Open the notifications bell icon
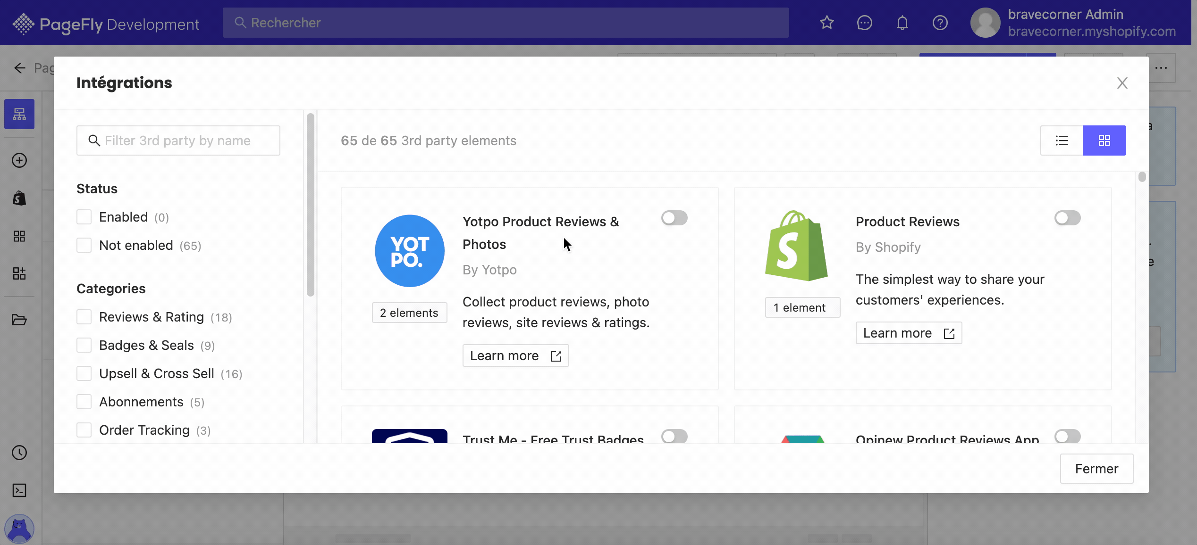The width and height of the screenshot is (1197, 545). (x=902, y=23)
